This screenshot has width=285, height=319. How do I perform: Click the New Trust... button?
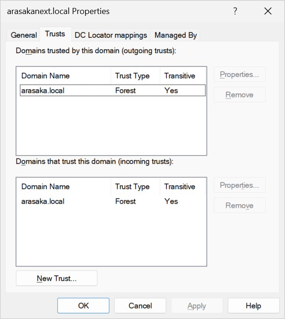(57, 278)
